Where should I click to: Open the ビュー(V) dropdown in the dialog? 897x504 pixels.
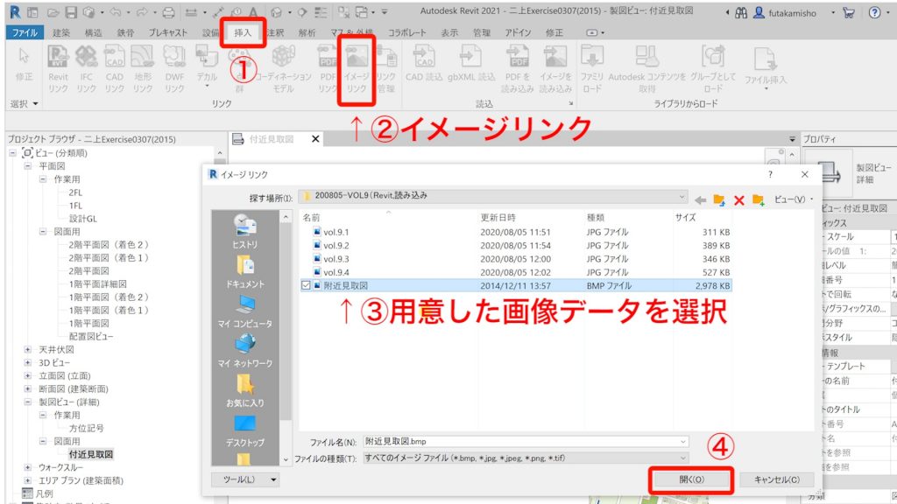[x=793, y=199]
